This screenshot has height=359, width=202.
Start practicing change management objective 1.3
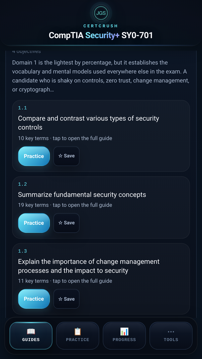coord(34,299)
